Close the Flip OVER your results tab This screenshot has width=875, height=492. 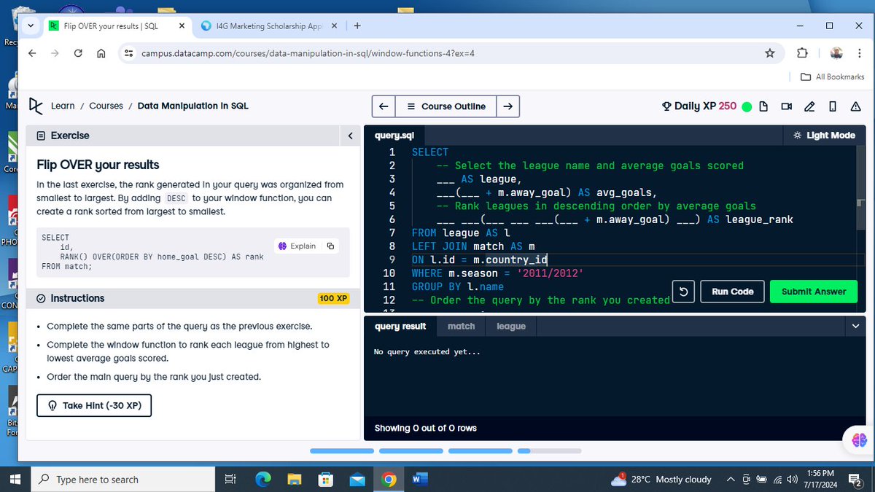coord(182,26)
